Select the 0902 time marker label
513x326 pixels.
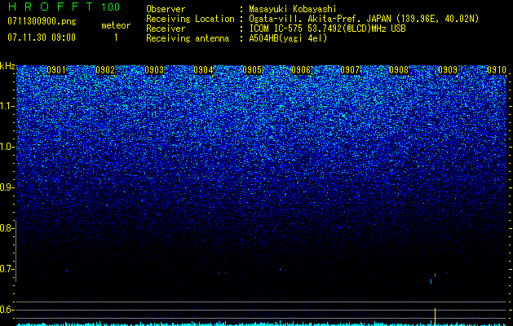coord(105,70)
